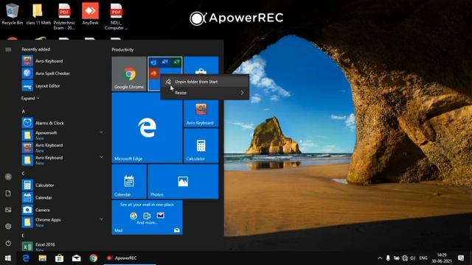This screenshot has width=472, height=265.
Task: Open Settings gear in Start sidebar
Action: point(8,226)
